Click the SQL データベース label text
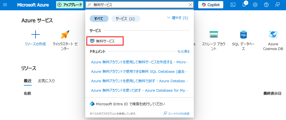Screen dimensions: 286x120 click(243, 46)
